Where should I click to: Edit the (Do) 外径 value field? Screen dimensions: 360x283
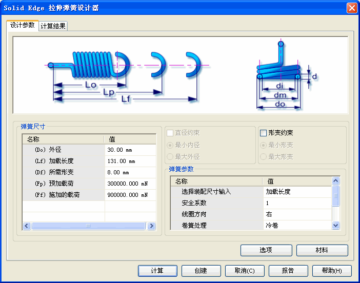(130, 150)
